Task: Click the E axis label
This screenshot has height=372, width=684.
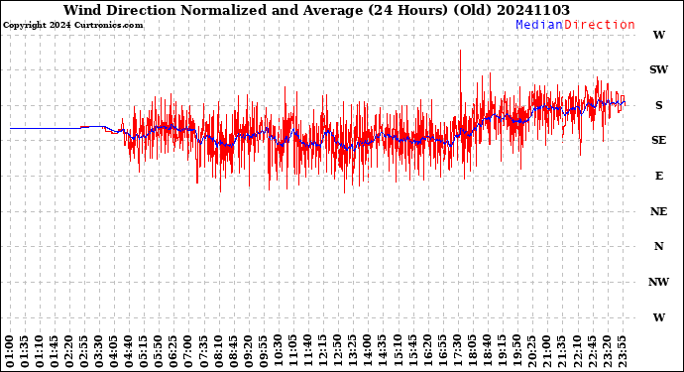Action: click(658, 176)
